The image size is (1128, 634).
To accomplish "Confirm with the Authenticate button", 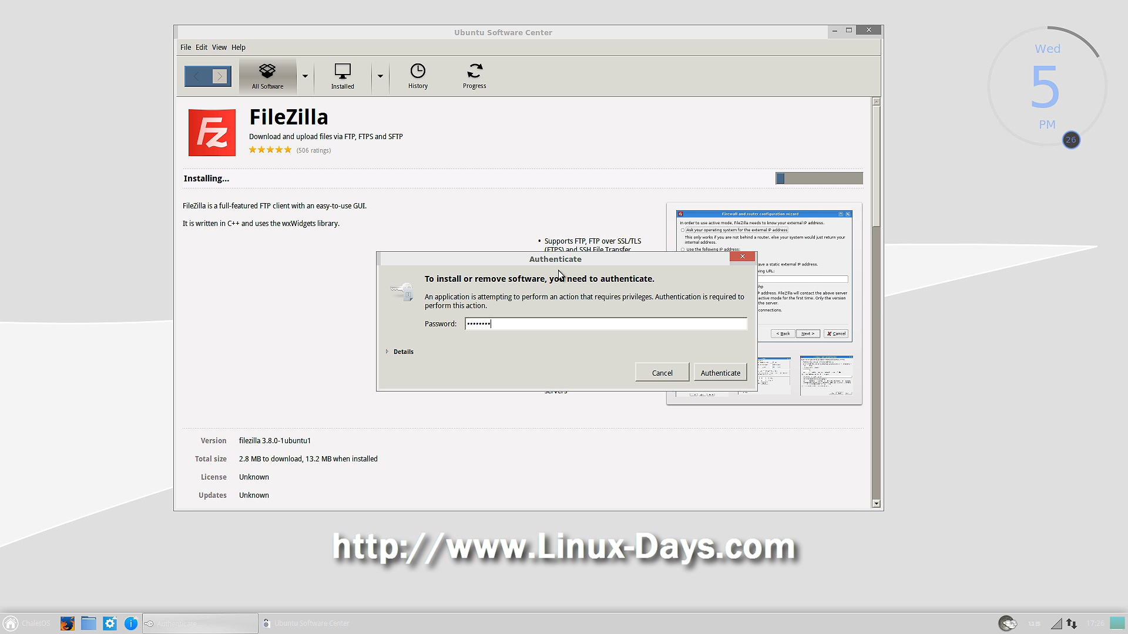I will (720, 373).
